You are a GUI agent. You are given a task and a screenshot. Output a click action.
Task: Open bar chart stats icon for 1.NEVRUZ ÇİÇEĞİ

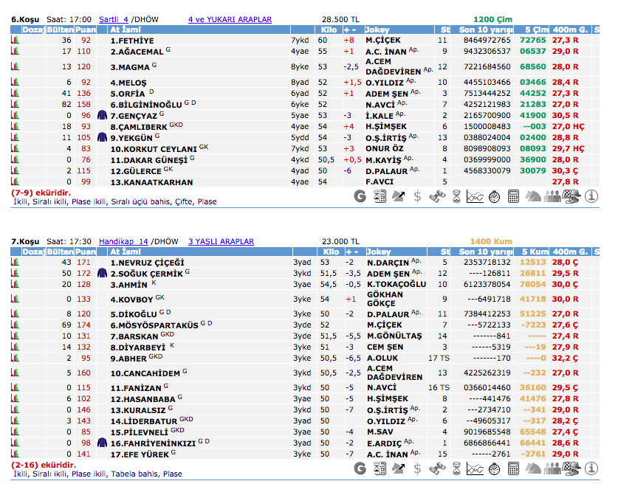(15, 262)
